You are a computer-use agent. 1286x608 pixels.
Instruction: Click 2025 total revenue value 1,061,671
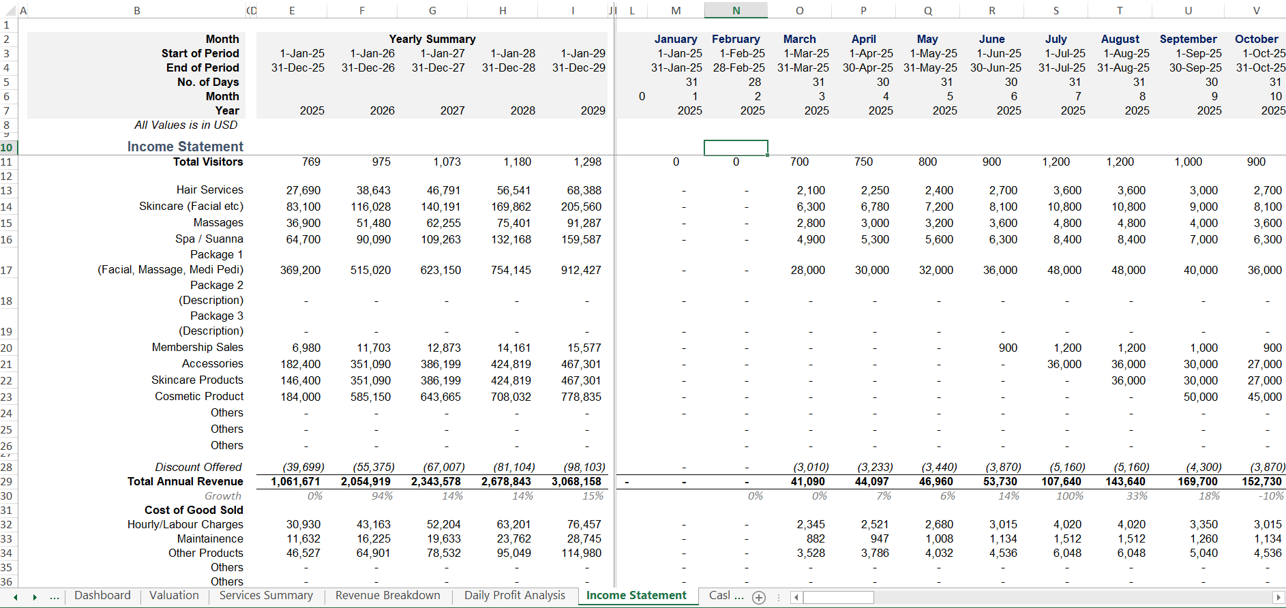(x=295, y=482)
